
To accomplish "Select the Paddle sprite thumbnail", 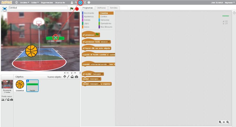I will tap(32, 86).
